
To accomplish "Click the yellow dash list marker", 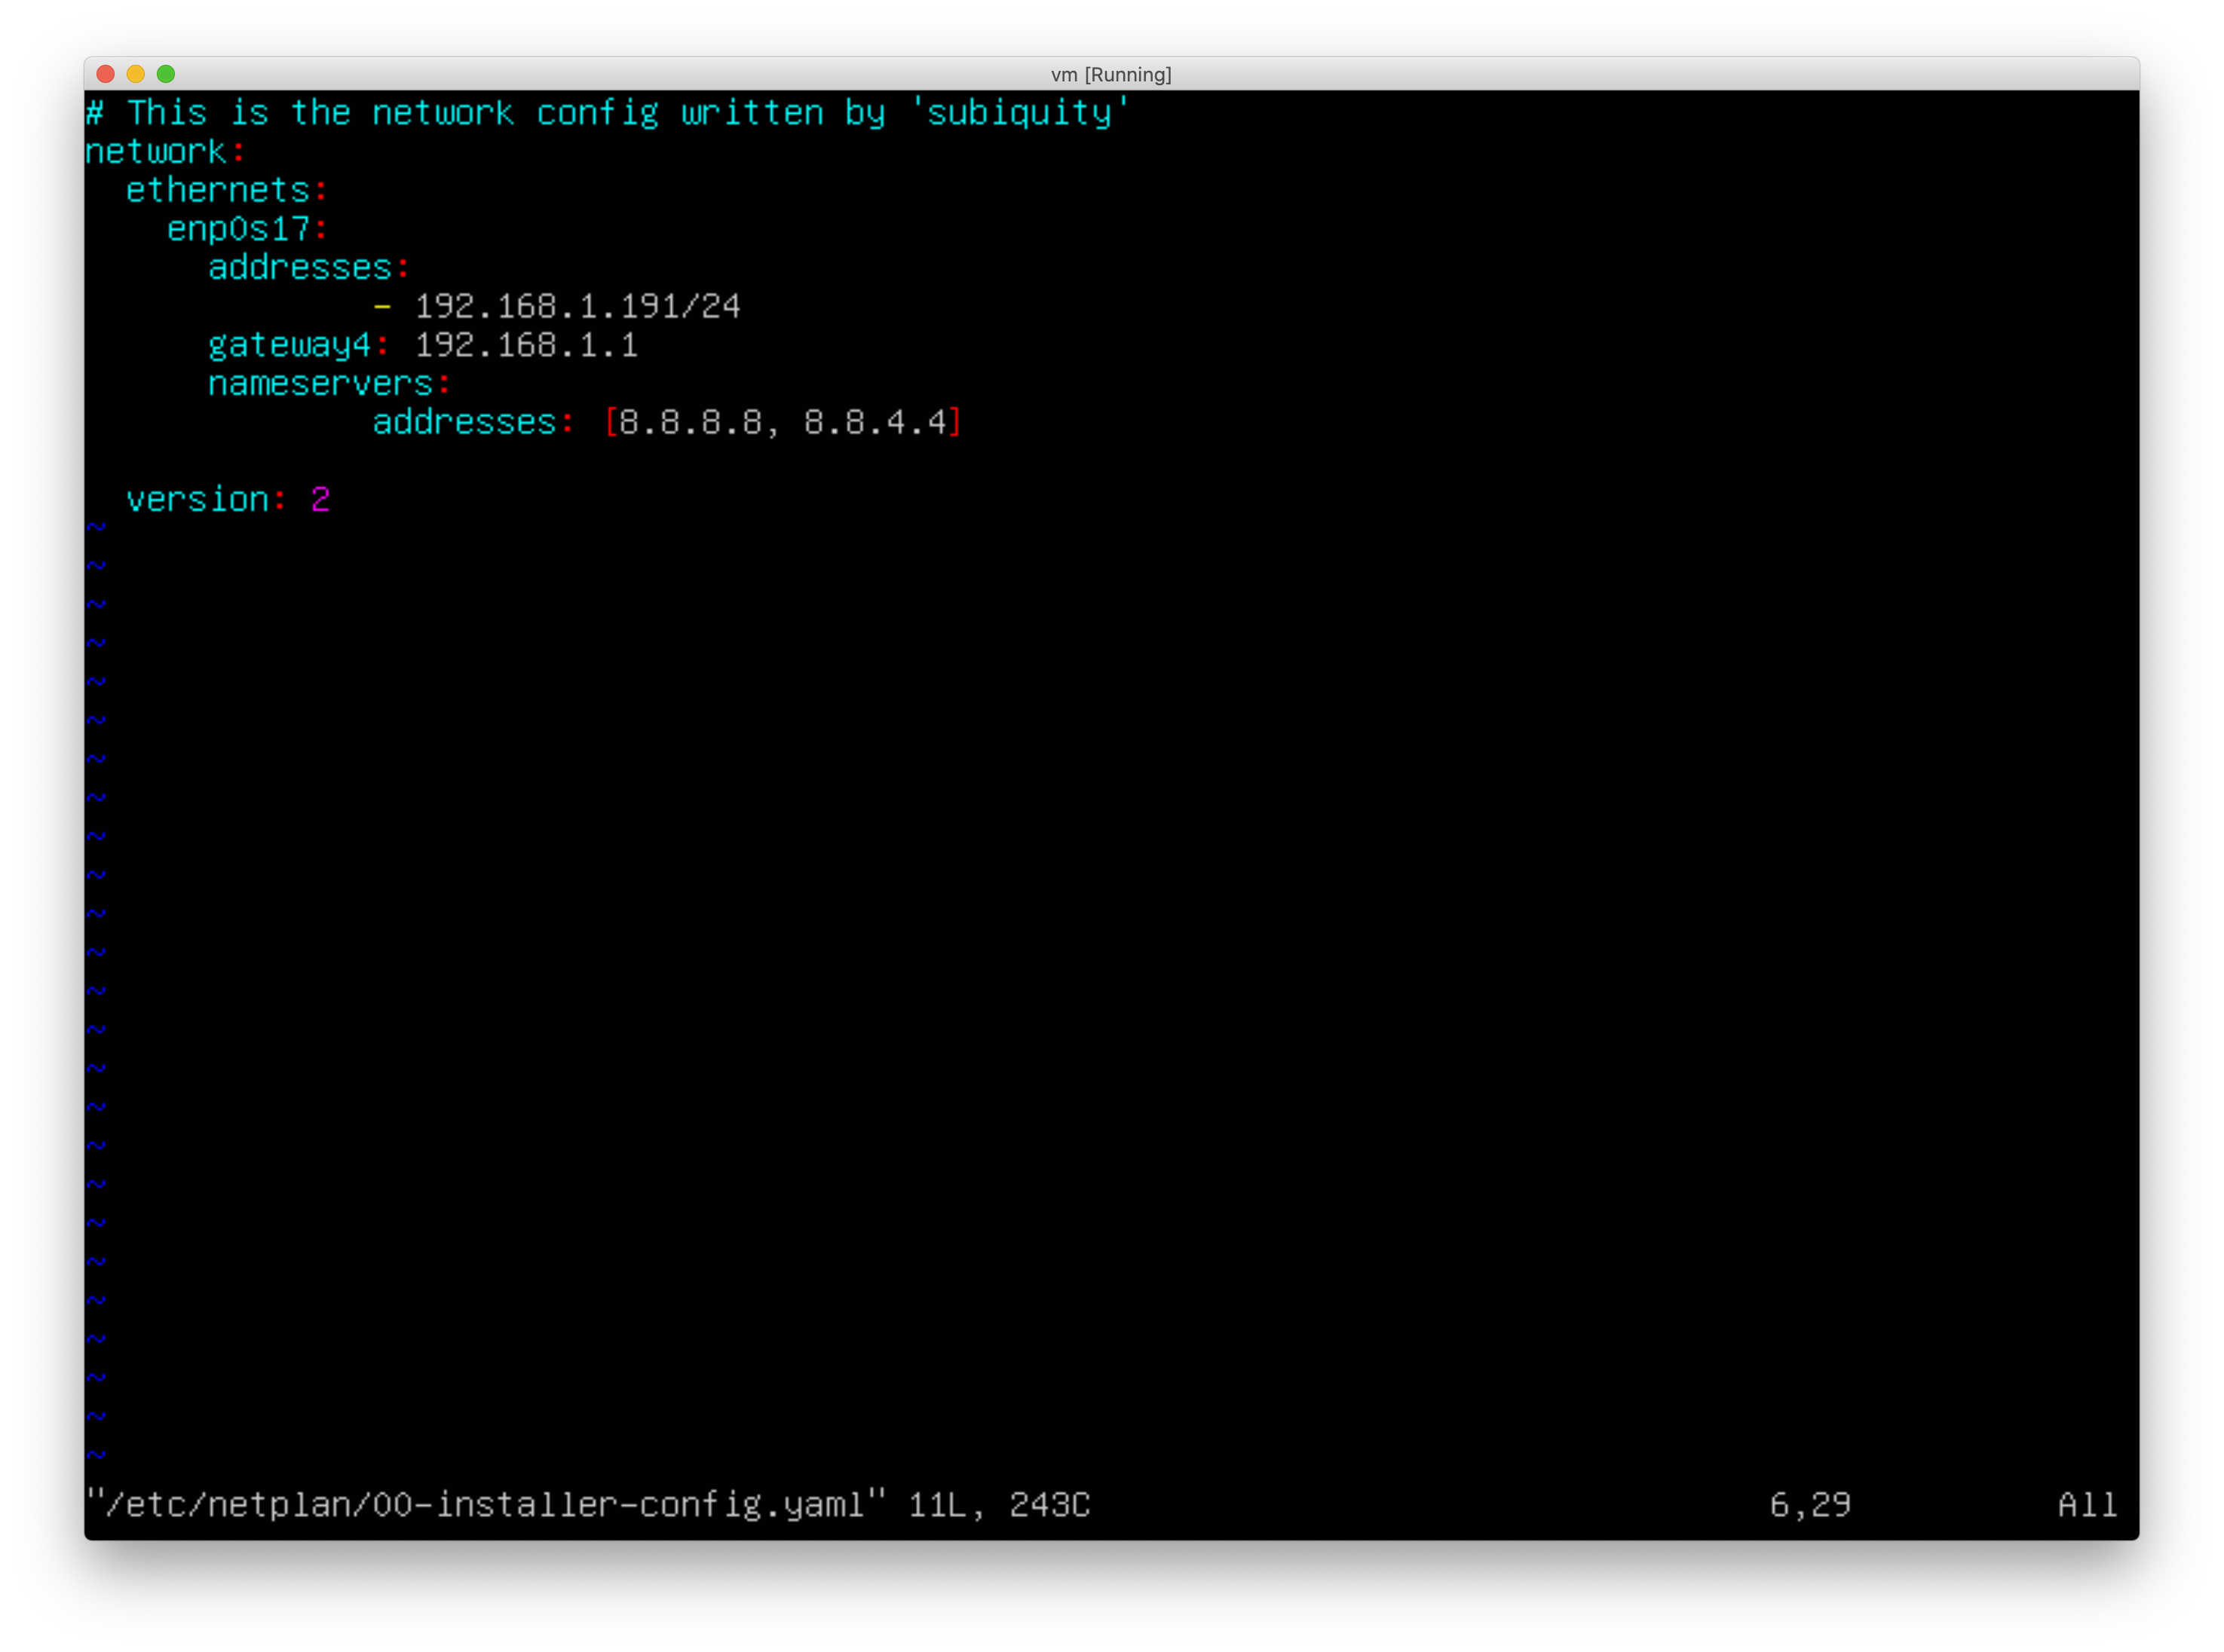I will 382,306.
